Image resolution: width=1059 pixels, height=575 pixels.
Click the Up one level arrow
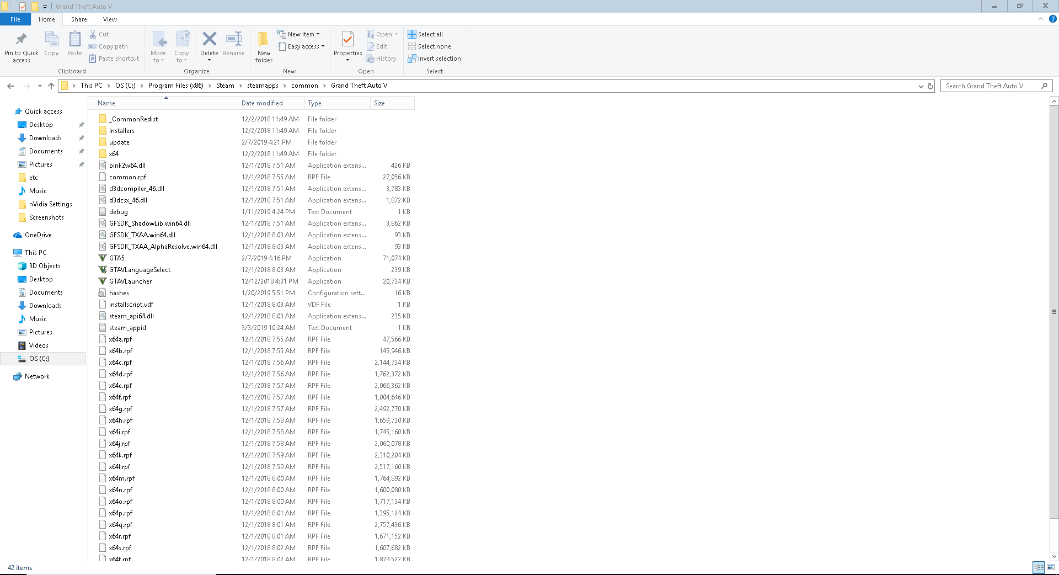click(x=51, y=86)
